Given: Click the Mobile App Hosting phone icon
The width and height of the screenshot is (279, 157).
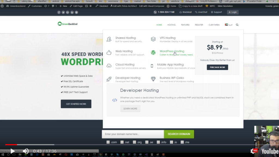Looking at the screenshot, I should click(152, 66).
